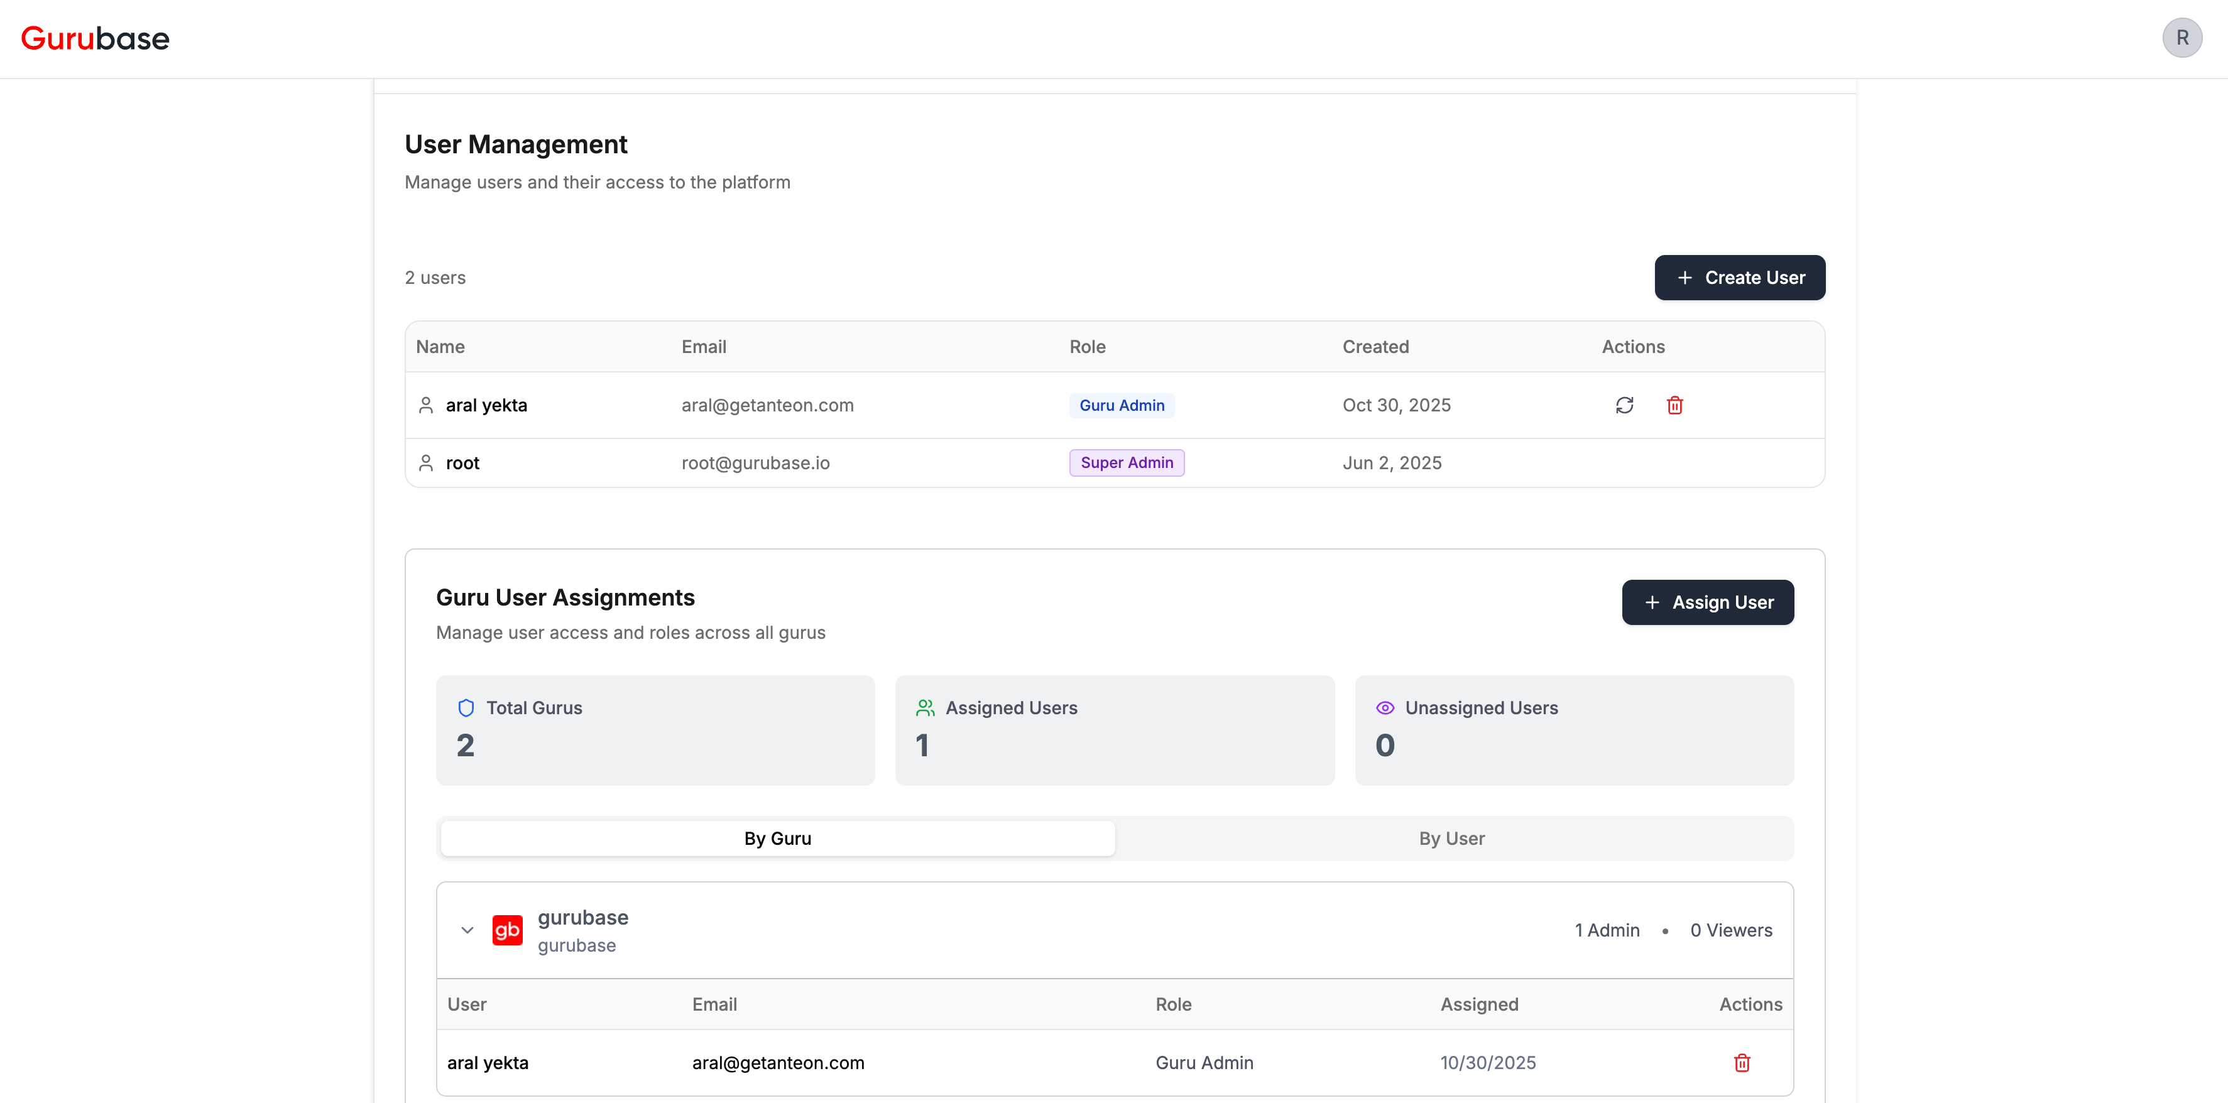Click the people icon on Assigned Users

(925, 708)
